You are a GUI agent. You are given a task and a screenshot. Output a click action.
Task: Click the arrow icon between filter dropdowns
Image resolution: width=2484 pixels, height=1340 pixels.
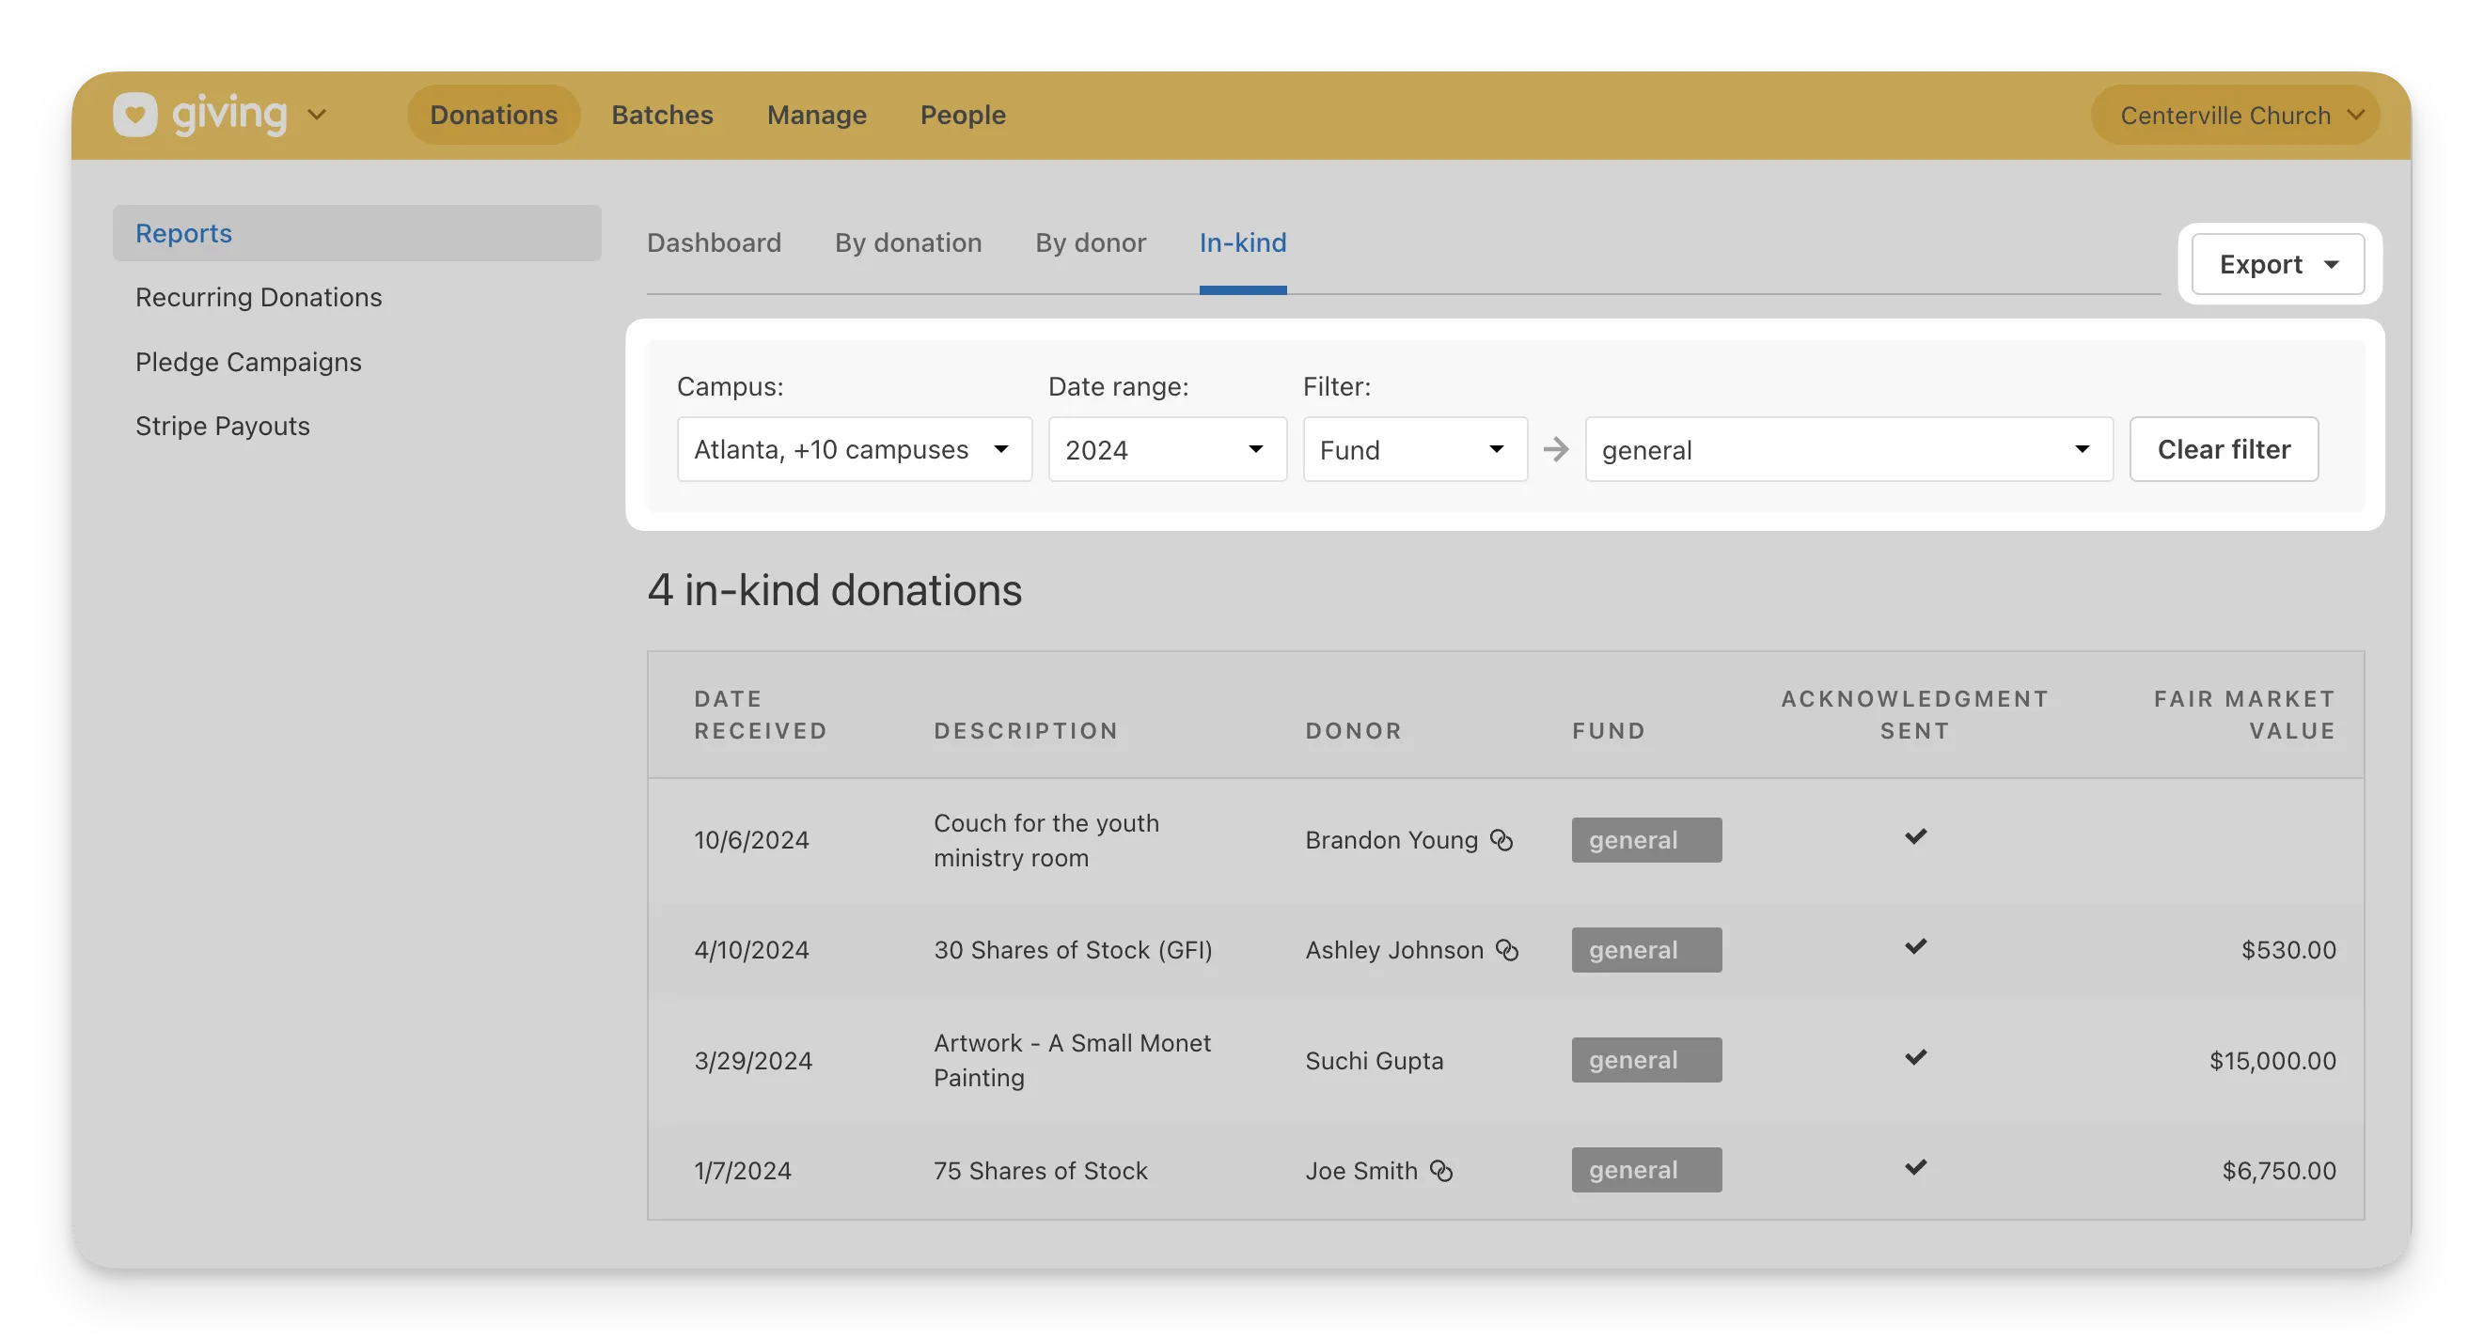point(1555,449)
